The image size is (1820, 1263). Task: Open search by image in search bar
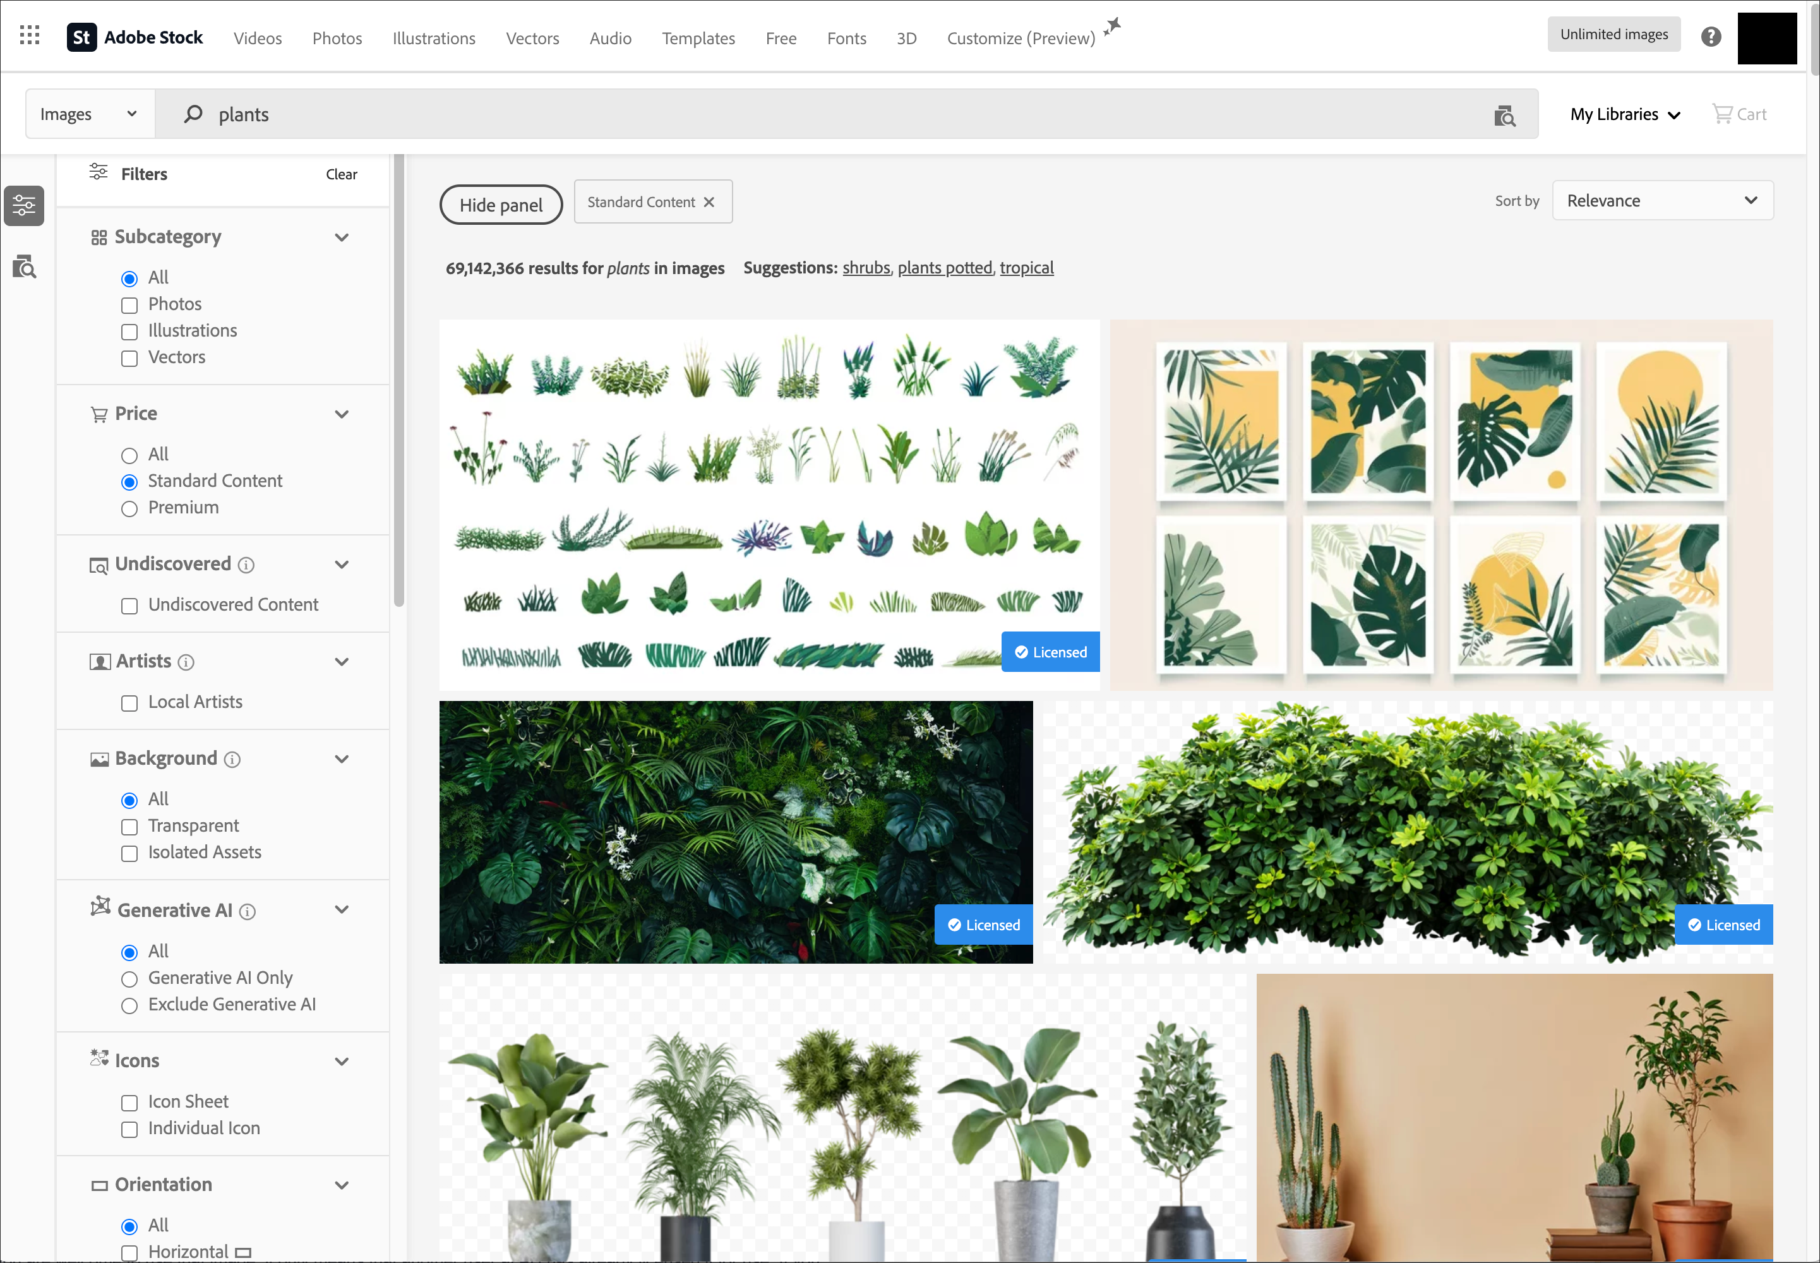[x=1504, y=114]
